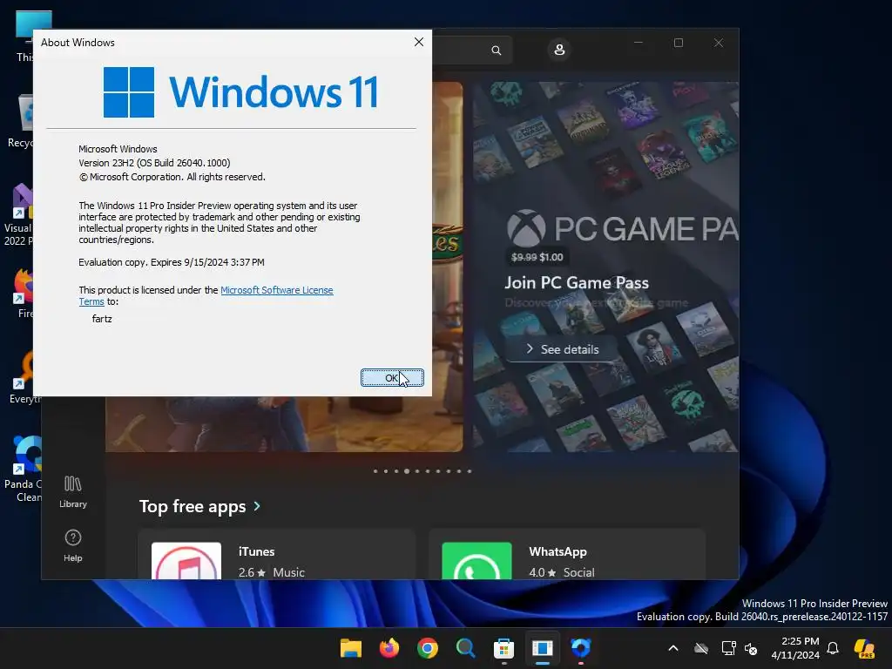Open Help in Microsoft Store sidebar
This screenshot has height=669, width=892.
[x=73, y=545]
